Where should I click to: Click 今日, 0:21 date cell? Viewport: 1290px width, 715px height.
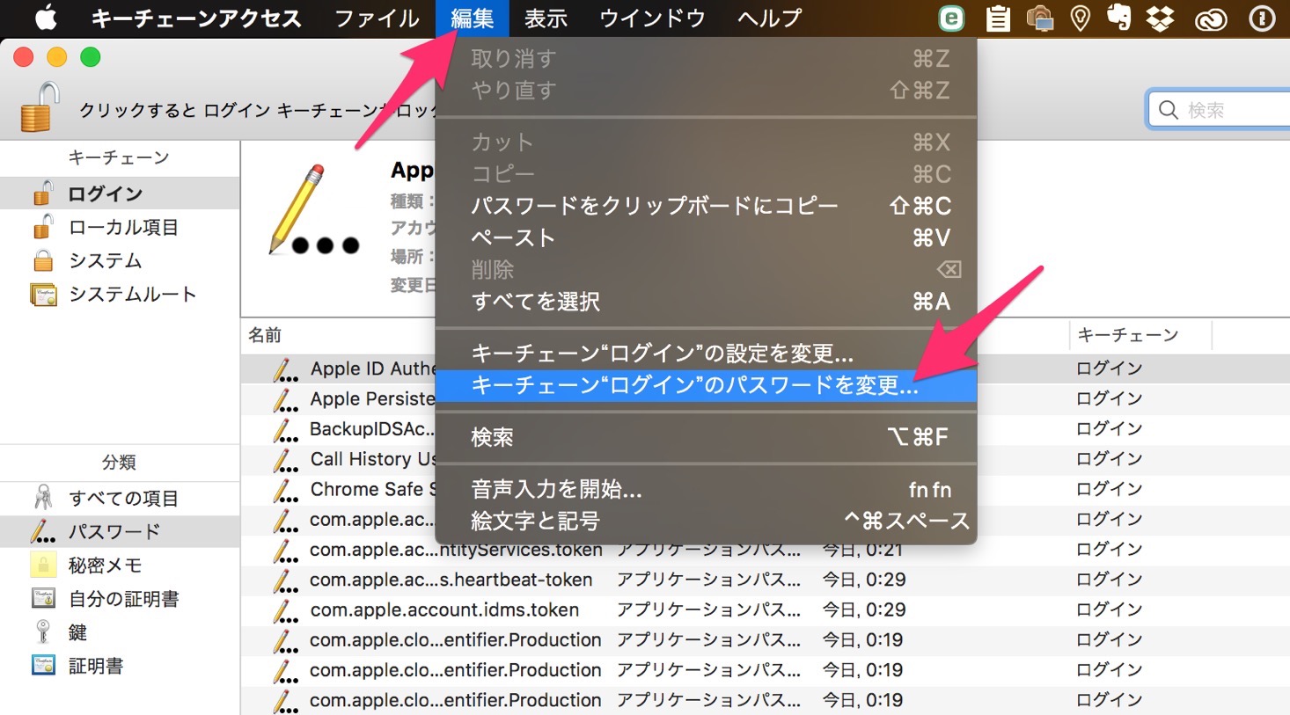862,550
